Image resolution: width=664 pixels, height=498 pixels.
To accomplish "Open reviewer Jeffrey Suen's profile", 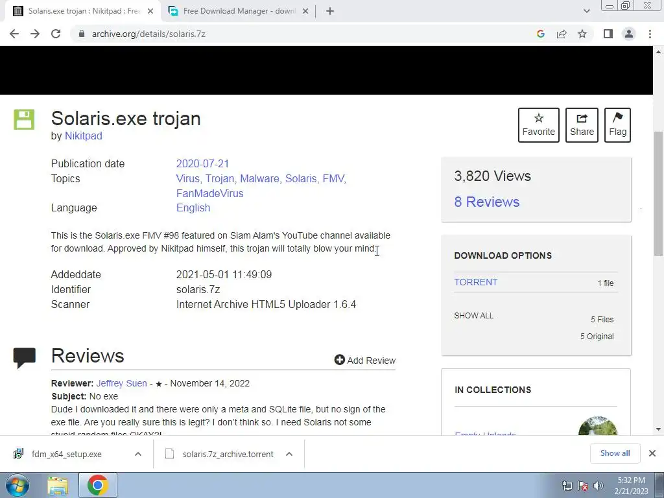I will 121,383.
